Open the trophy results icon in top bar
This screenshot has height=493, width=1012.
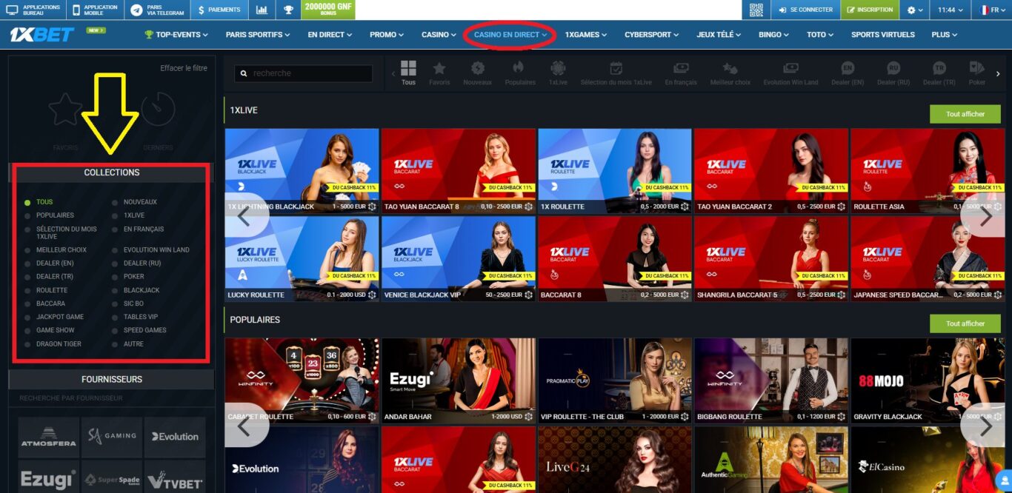[288, 10]
